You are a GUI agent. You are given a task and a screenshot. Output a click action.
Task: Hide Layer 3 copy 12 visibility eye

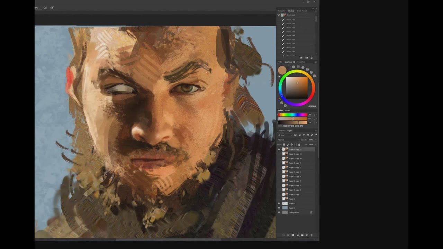[x=279, y=149]
